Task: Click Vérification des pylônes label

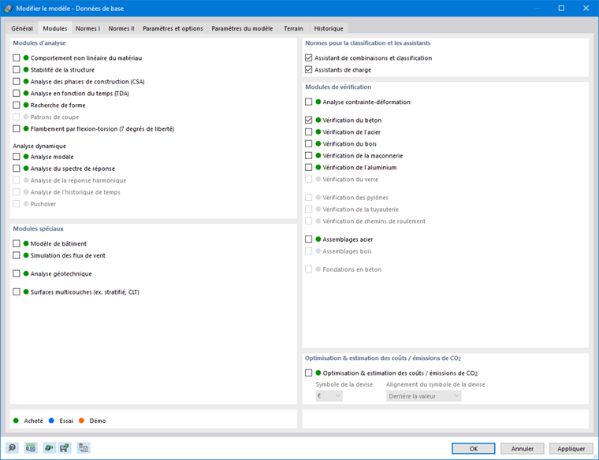Action: click(x=355, y=198)
